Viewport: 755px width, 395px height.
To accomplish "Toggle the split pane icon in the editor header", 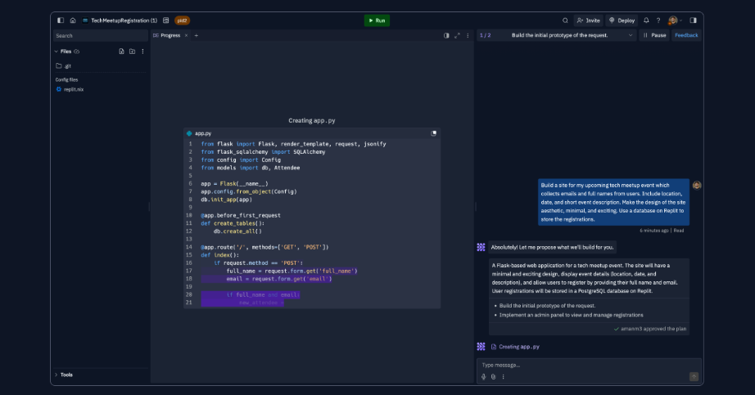I will [446, 35].
